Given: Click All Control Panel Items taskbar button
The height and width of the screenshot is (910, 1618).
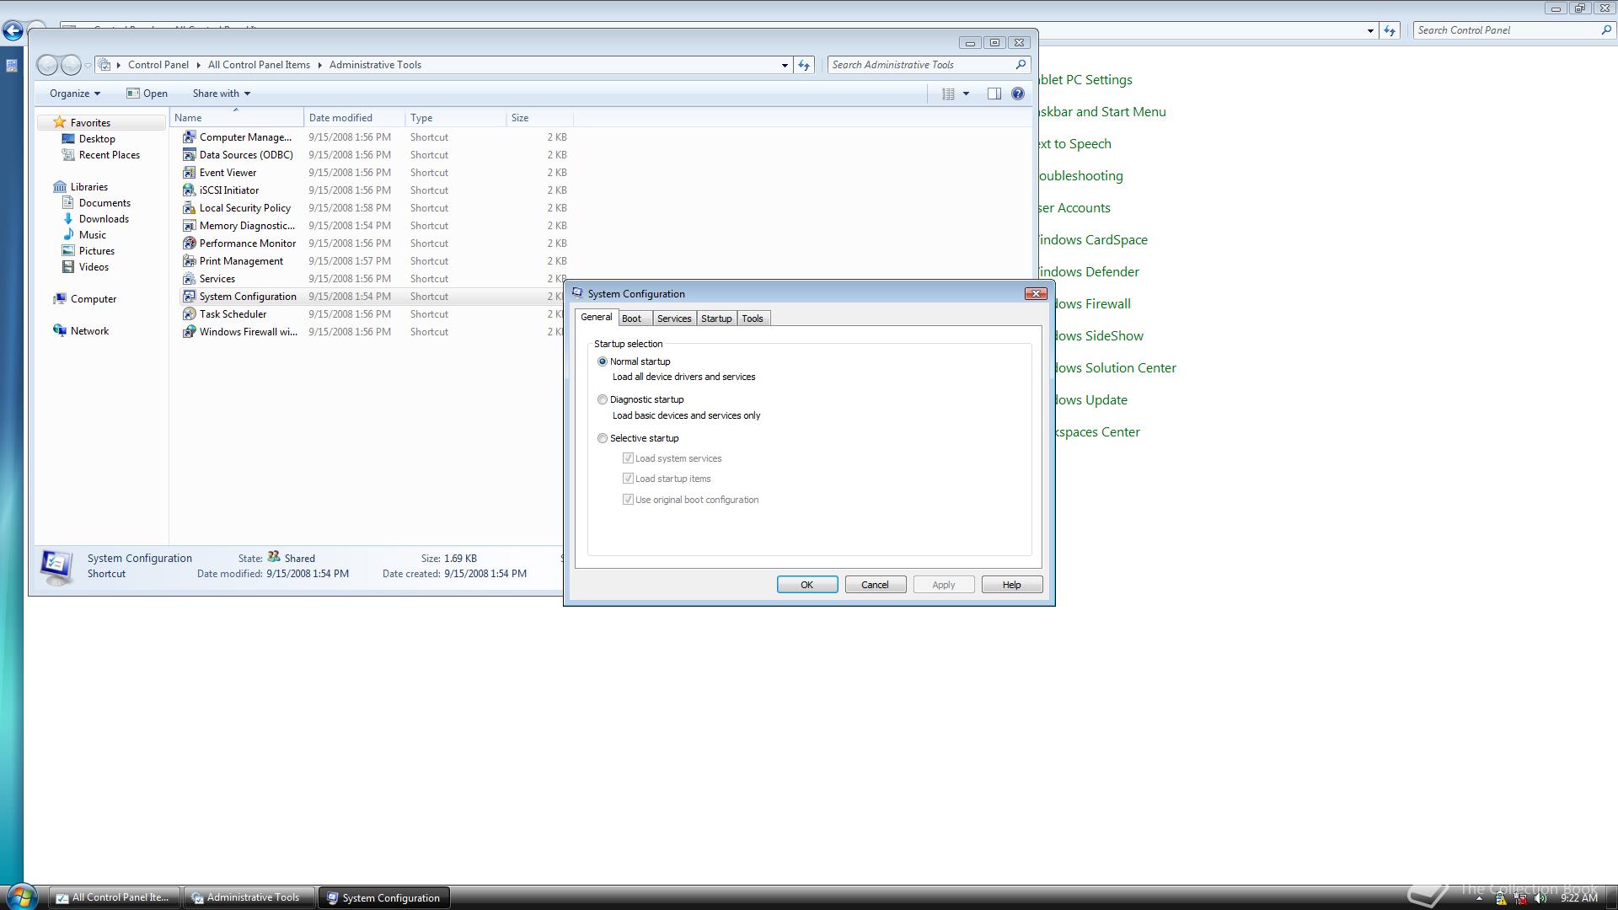Looking at the screenshot, I should point(115,897).
